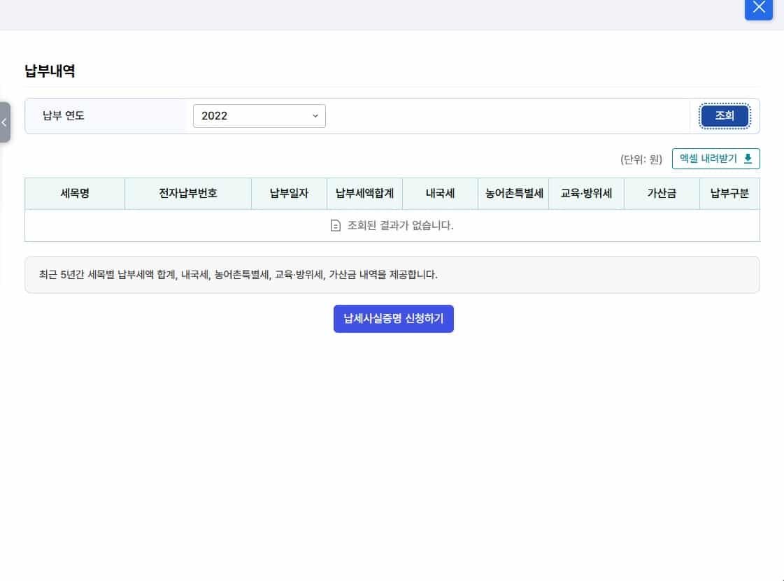Click the 엑셀 내려받기 download link
784x581 pixels.
point(715,158)
